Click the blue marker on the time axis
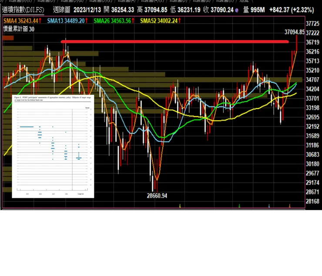Screen dimensions: 322x276 pos(269,206)
